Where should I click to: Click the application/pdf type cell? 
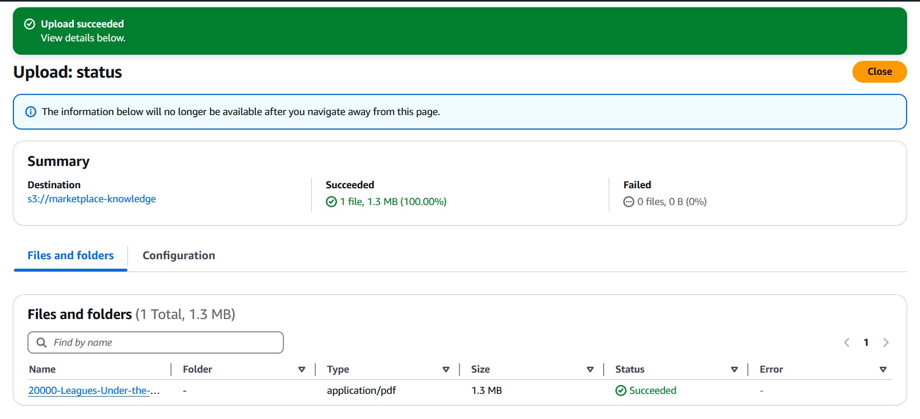pyautogui.click(x=362, y=391)
